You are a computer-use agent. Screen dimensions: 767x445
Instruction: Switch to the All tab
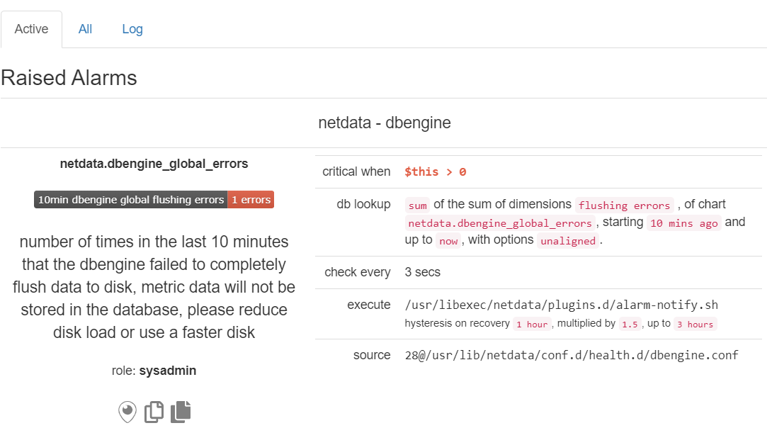coord(85,29)
